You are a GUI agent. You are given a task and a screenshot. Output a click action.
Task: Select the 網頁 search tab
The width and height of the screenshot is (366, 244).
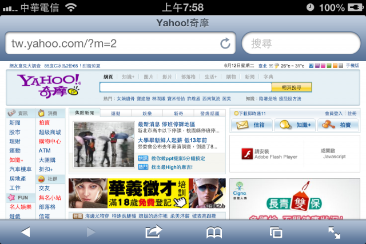click(108, 77)
